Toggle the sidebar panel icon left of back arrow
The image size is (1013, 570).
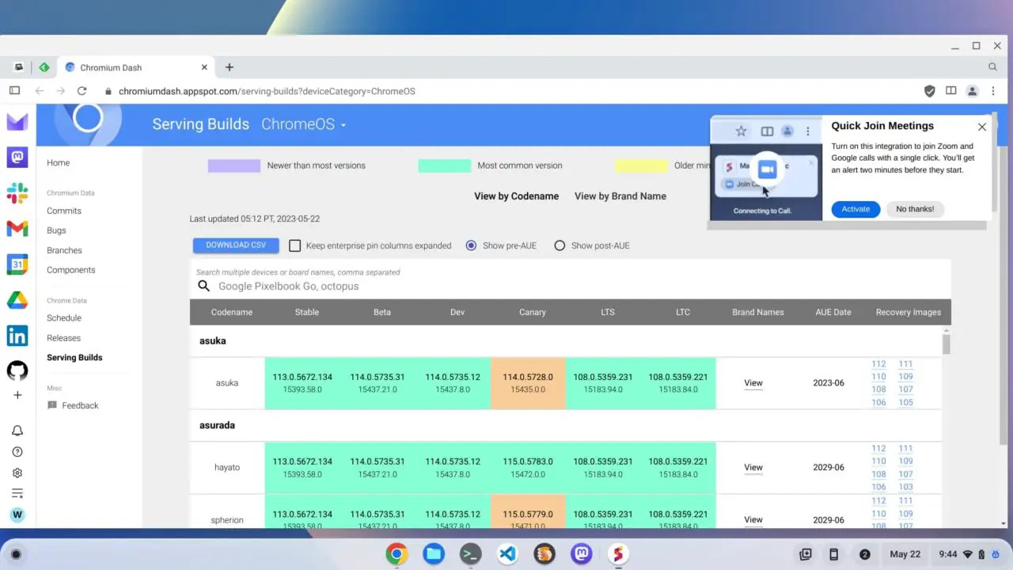pos(14,91)
